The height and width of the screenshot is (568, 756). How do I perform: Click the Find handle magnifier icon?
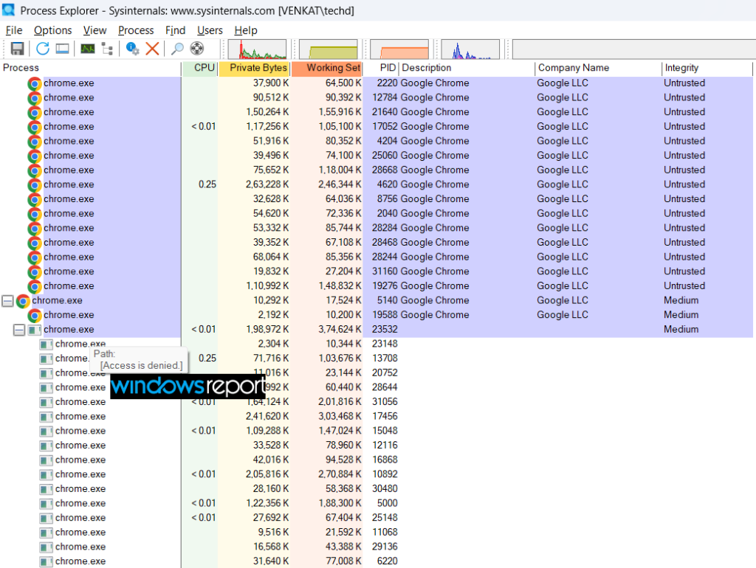pyautogui.click(x=177, y=49)
